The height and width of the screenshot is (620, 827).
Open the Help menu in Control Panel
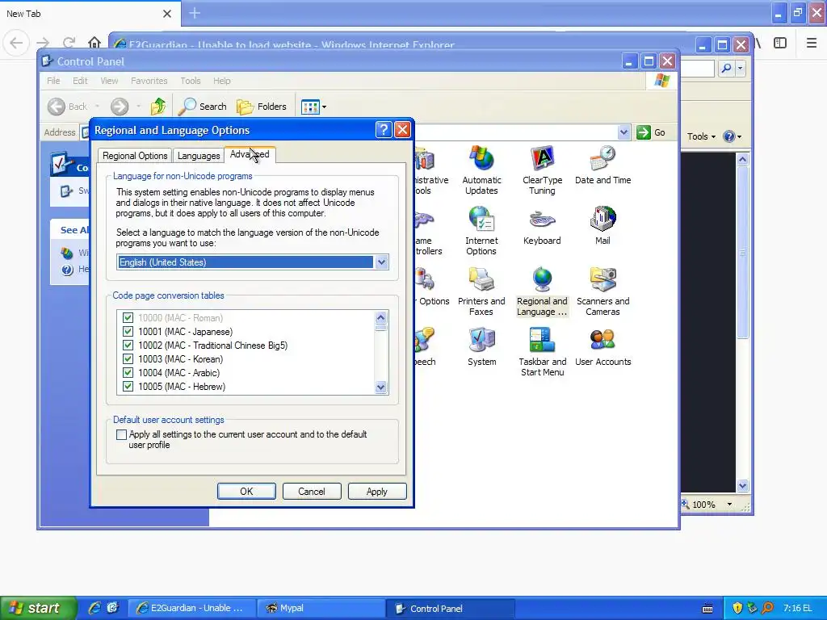222,81
